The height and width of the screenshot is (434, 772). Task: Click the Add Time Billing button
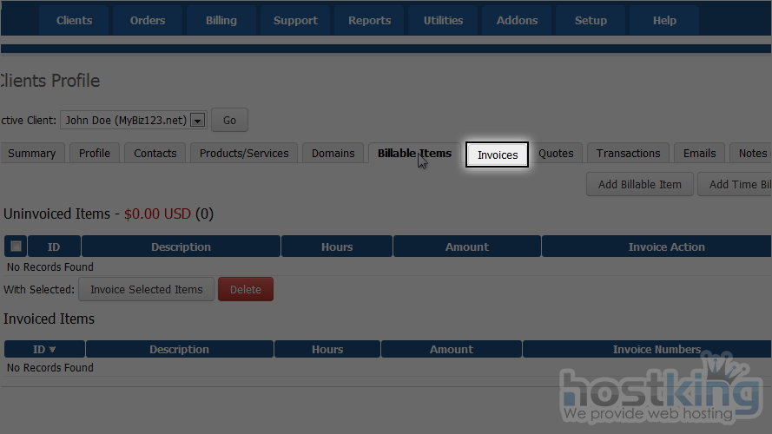click(736, 184)
